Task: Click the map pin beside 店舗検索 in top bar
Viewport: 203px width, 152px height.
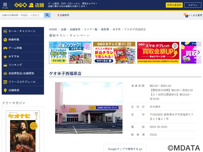Action: pyautogui.click(x=58, y=15)
